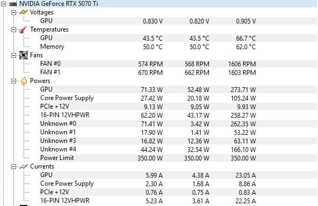
Task: Select the GPU row under Currents
Action: coord(178,175)
